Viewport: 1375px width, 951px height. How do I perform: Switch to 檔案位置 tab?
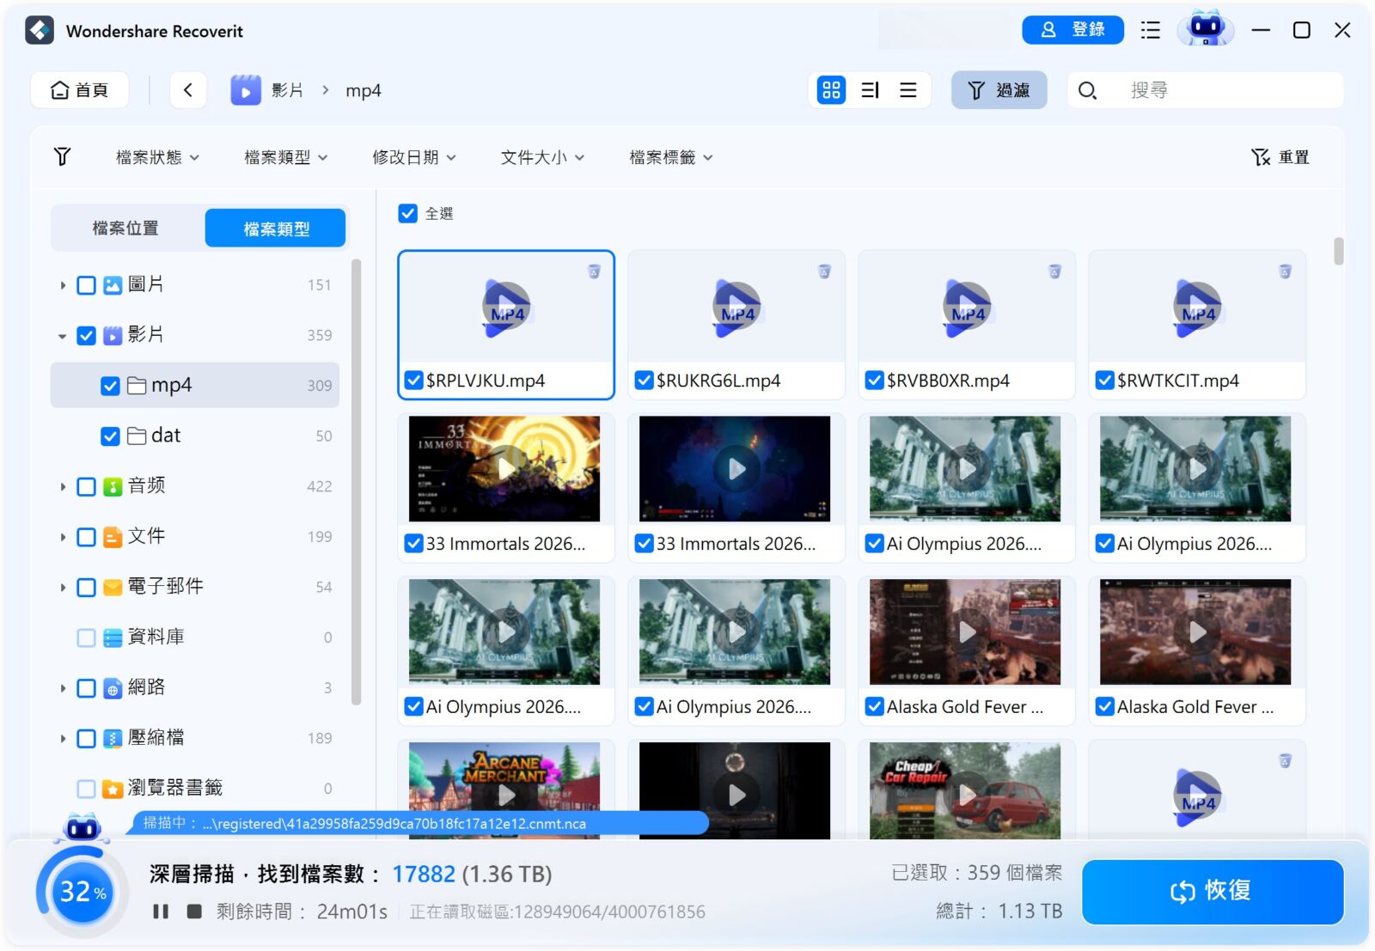[126, 228]
